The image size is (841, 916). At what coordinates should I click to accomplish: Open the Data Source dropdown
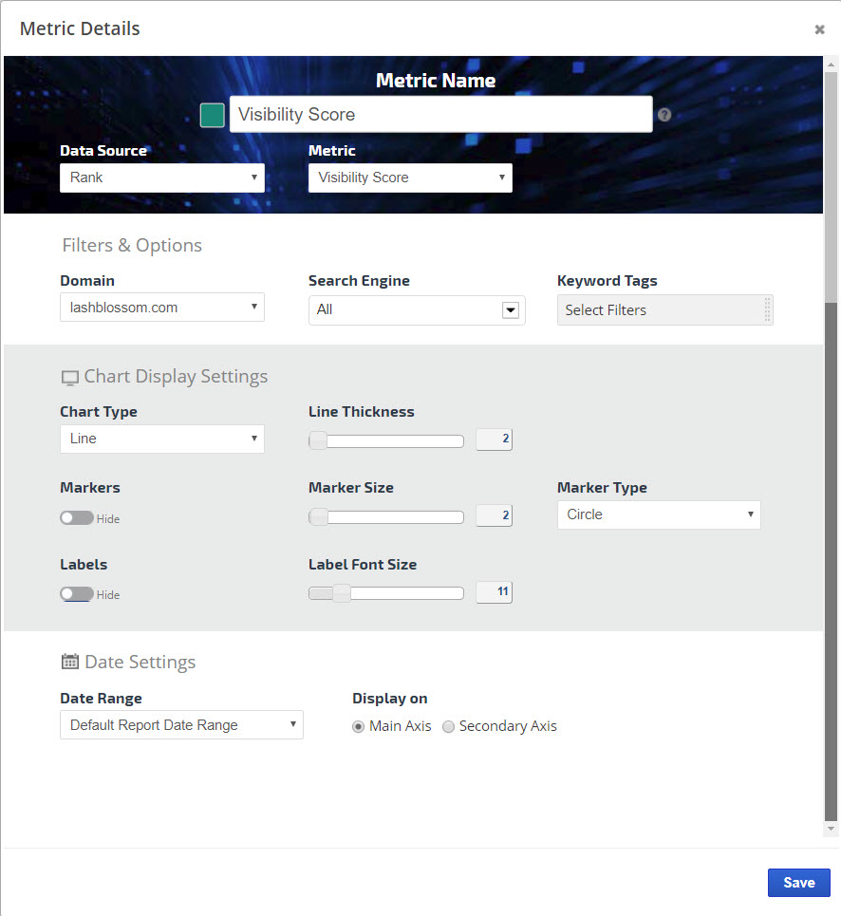[162, 178]
